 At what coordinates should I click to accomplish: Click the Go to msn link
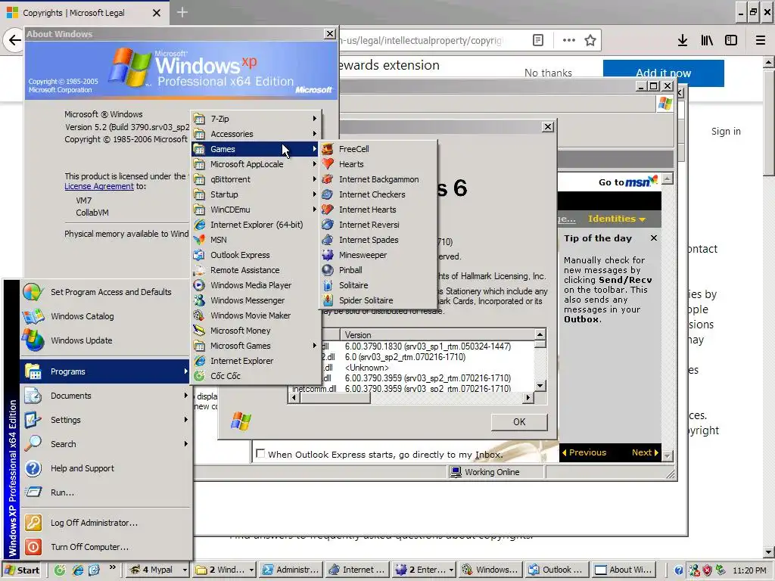pyautogui.click(x=628, y=182)
